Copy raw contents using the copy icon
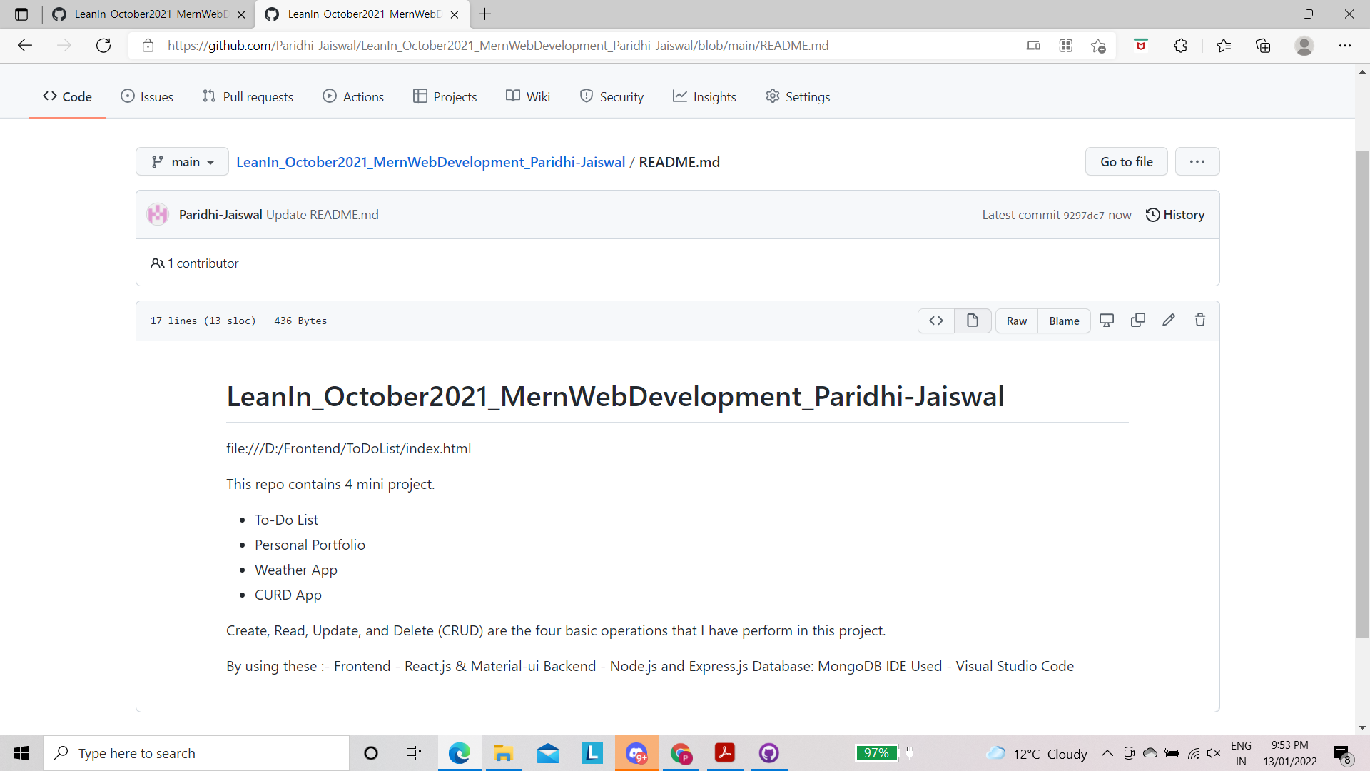This screenshot has height=771, width=1370. tap(1138, 321)
